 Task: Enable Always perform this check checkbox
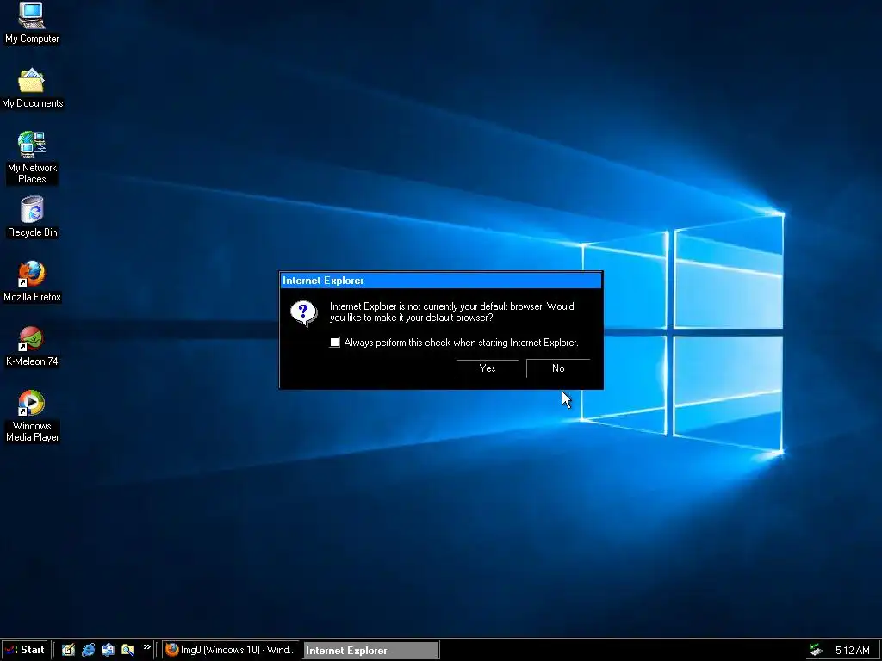335,343
